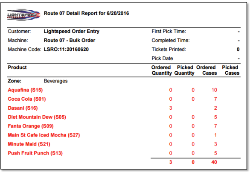Select the Route 07 - Bulk Order machine name
This screenshot has width=250, height=172.
tap(70, 41)
